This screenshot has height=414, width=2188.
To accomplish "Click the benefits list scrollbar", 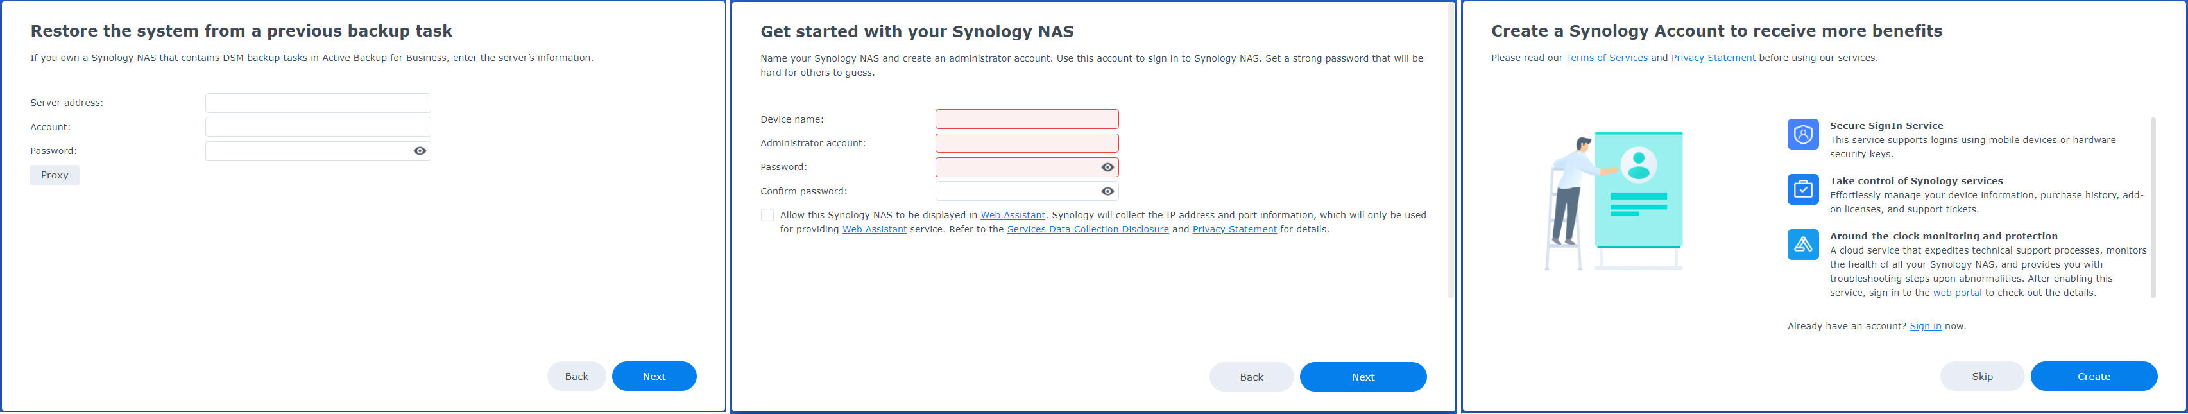I will coord(2152,208).
